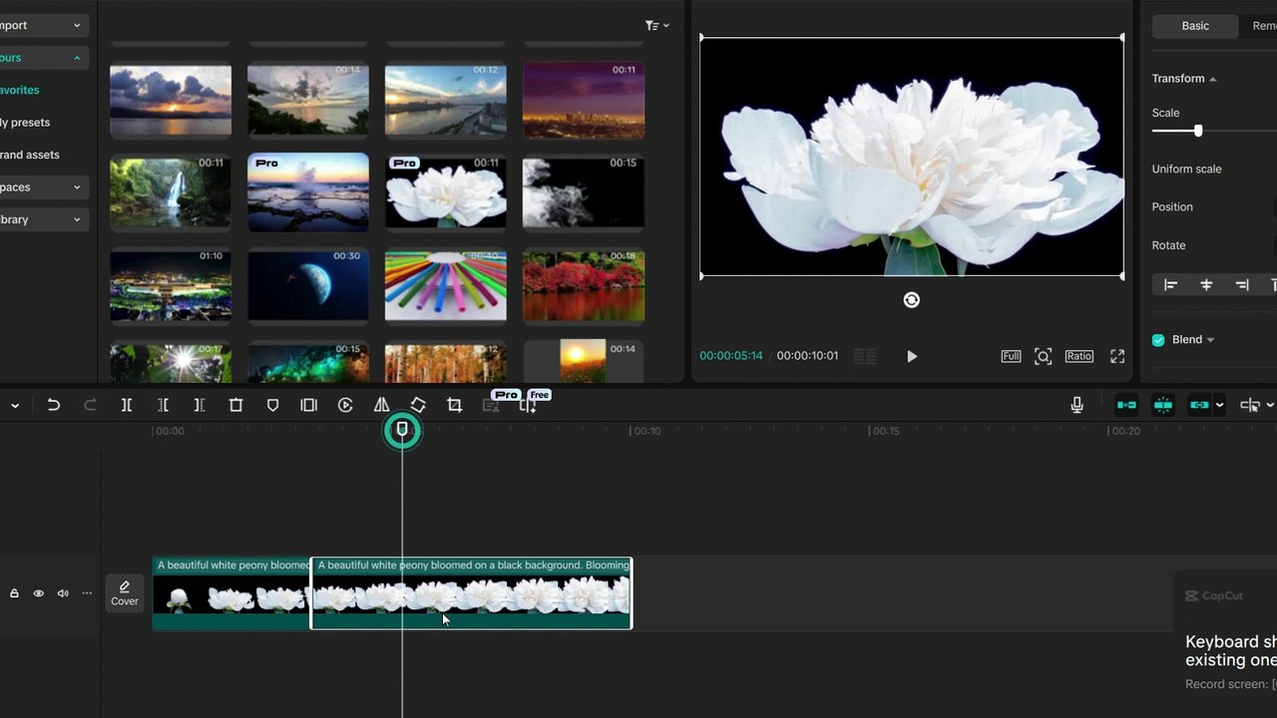
Task: Select the colored pencils thumbnail
Action: tap(445, 284)
